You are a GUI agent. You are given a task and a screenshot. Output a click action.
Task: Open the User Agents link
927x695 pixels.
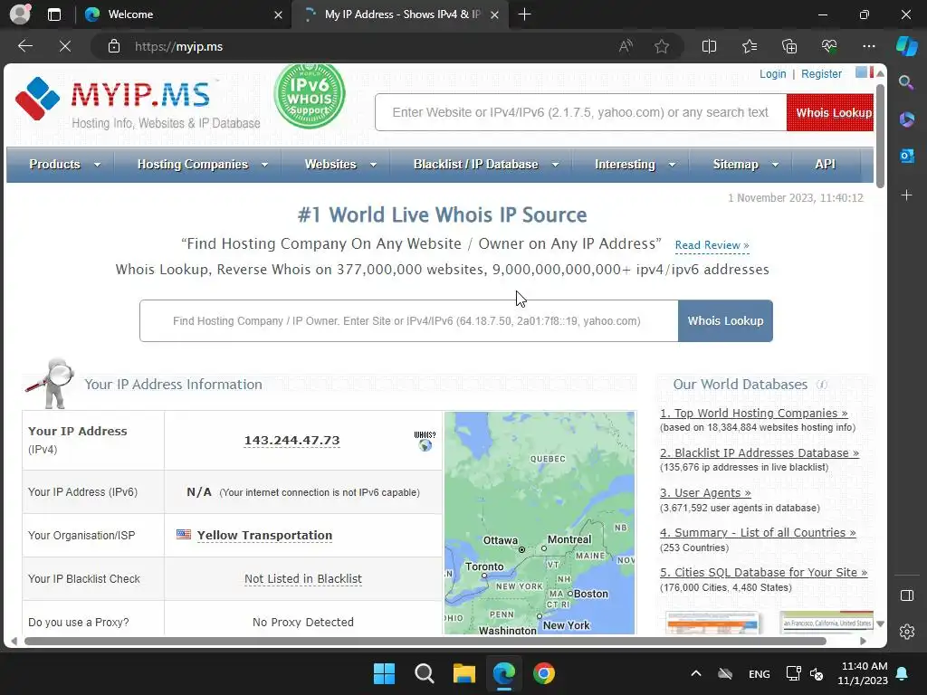click(x=705, y=493)
